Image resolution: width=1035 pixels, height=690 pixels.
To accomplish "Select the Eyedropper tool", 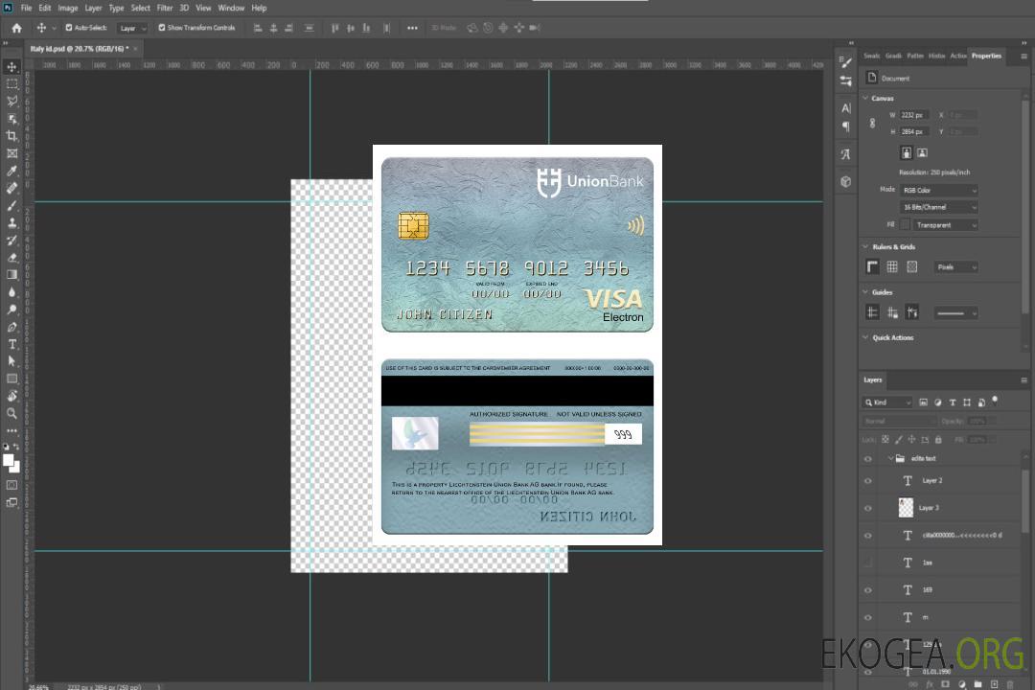I will [x=11, y=171].
